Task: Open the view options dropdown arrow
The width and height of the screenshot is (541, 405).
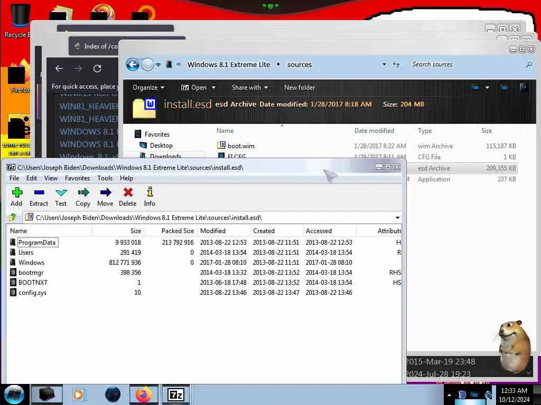Action: [487, 88]
